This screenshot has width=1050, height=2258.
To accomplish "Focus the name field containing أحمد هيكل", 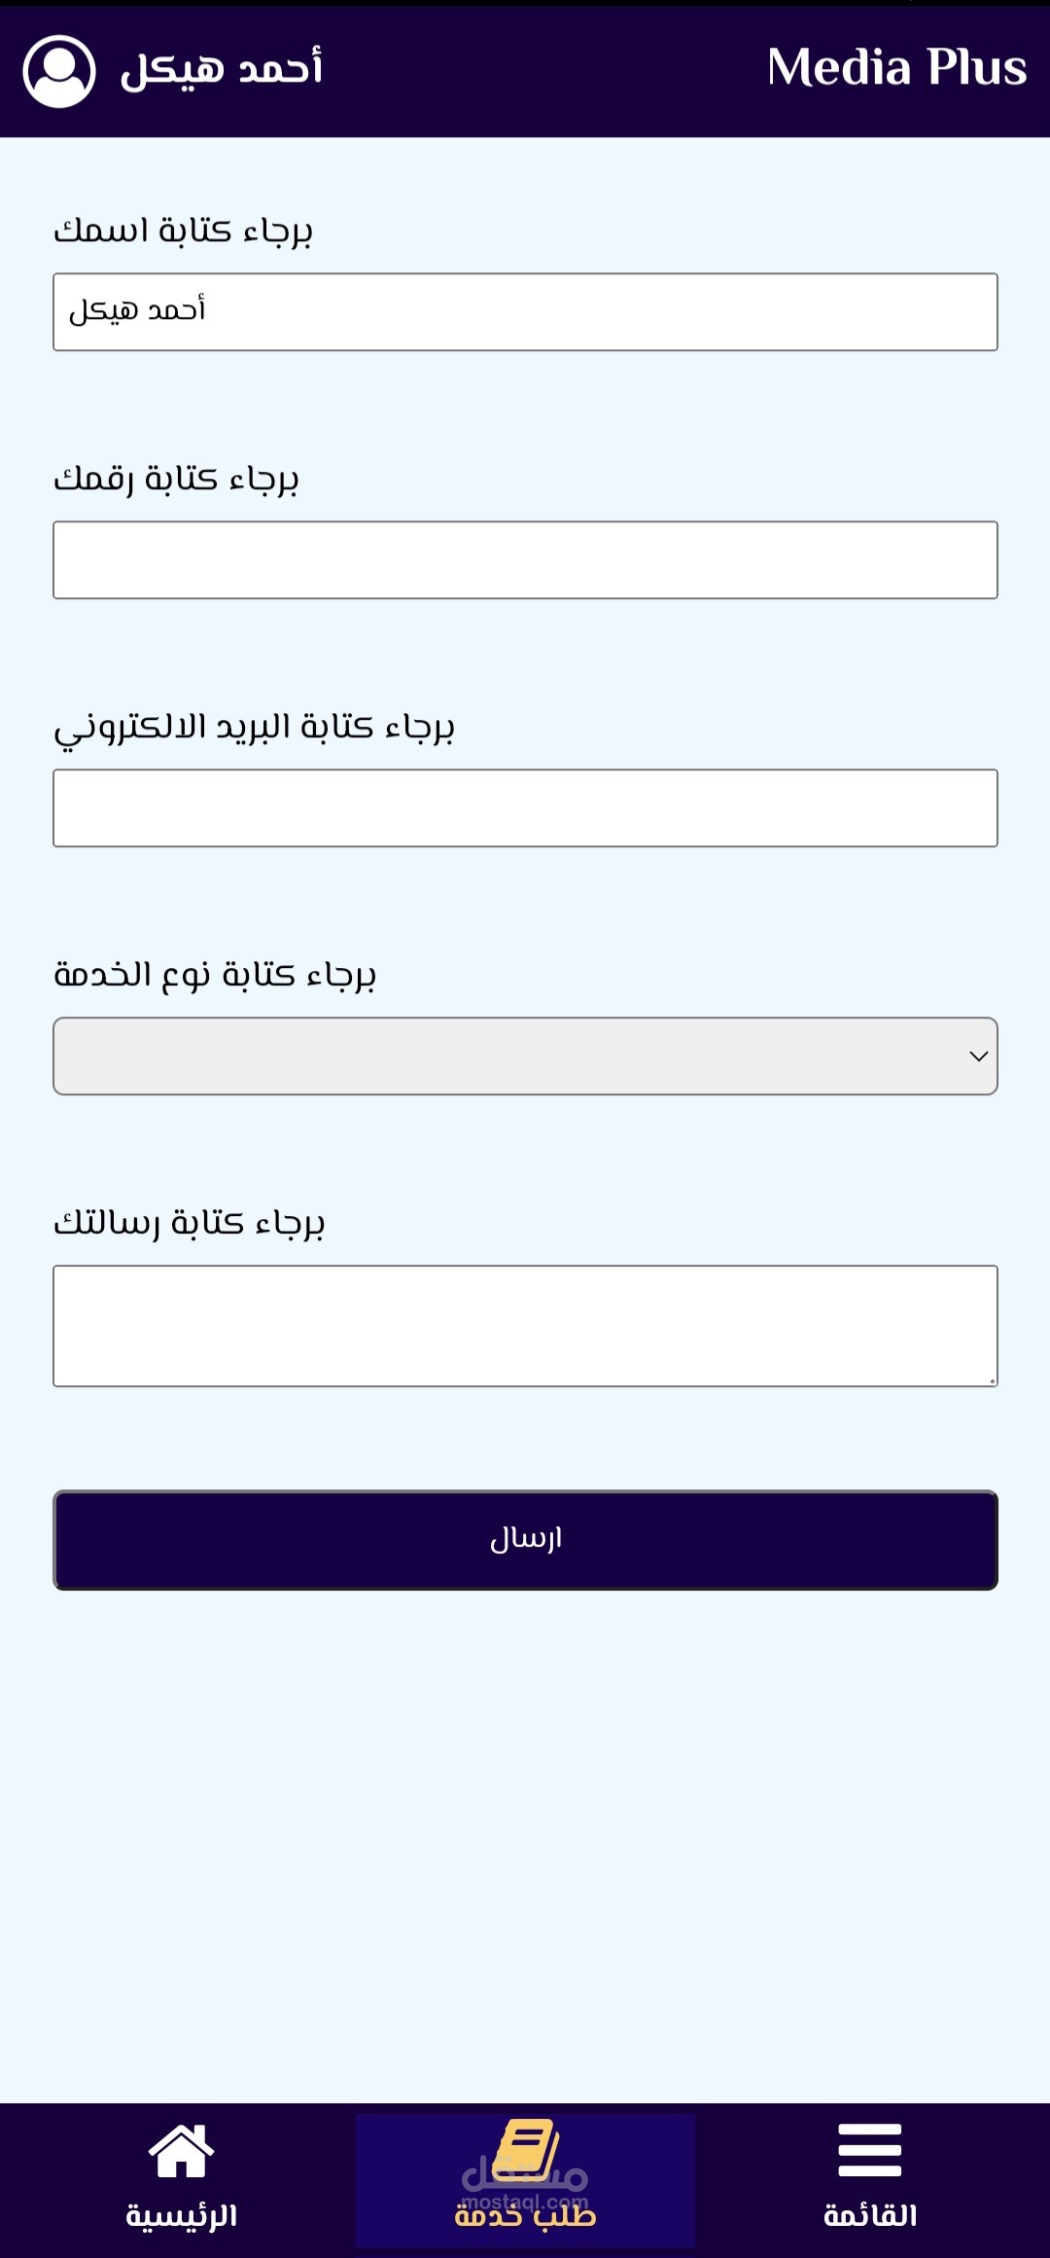I will coord(525,312).
